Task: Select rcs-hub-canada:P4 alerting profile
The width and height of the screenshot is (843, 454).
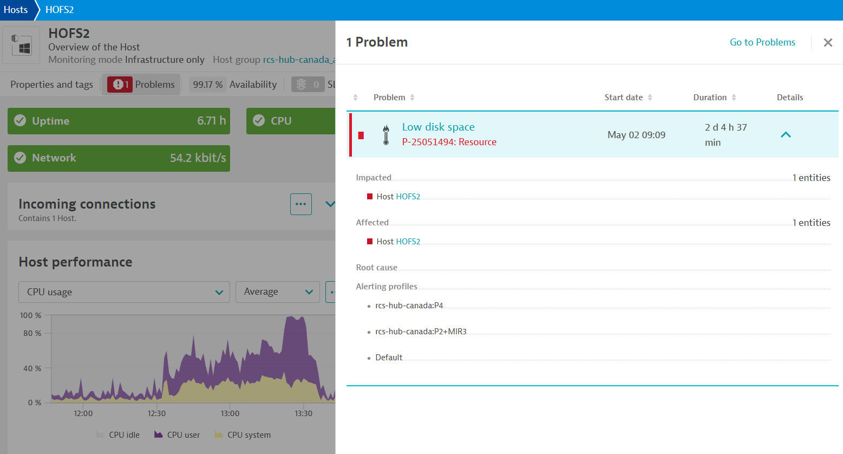Action: (409, 306)
